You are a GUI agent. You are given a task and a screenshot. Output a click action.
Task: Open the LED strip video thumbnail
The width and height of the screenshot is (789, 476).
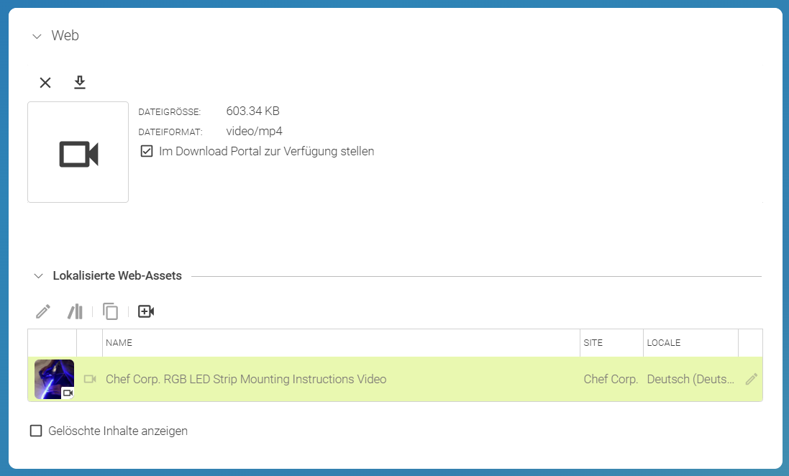tap(55, 380)
